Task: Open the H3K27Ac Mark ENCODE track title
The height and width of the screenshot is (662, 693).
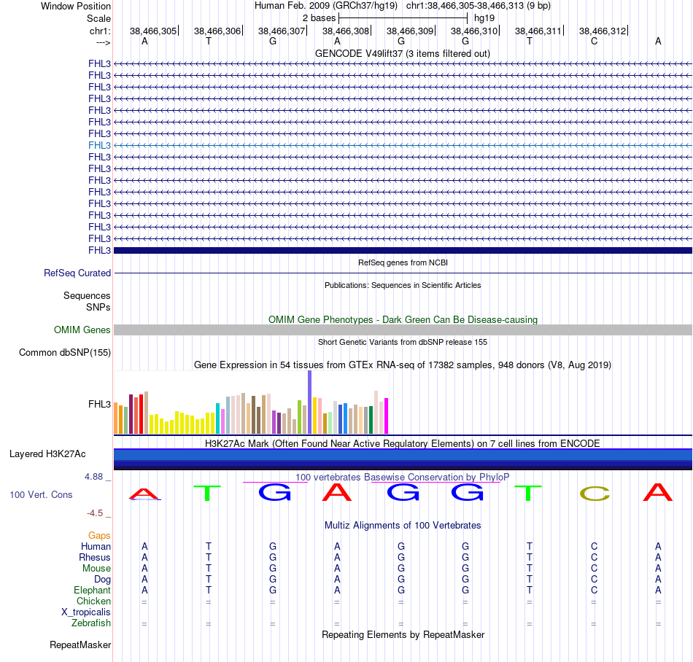Action: (403, 443)
